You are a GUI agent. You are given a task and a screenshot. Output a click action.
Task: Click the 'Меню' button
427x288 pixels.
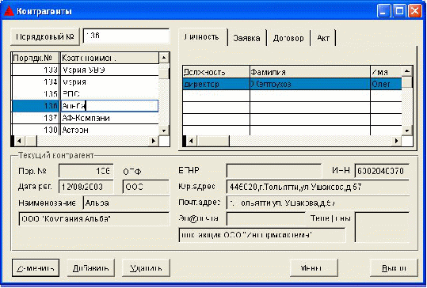315,268
